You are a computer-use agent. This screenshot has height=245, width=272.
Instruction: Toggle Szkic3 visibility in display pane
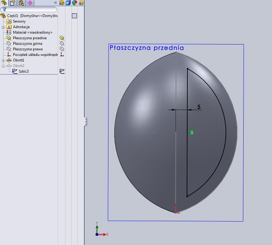62,71
